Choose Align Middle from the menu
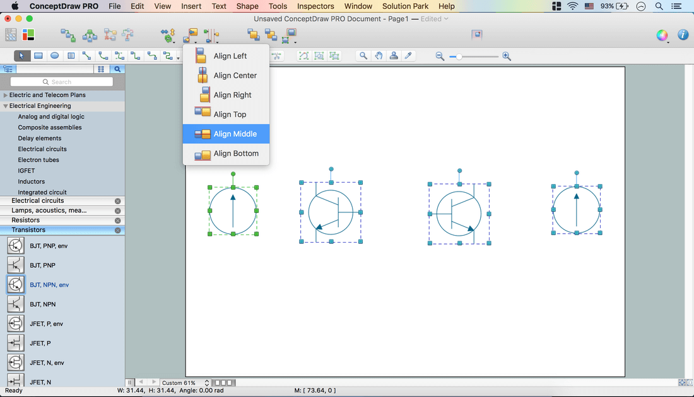 tap(235, 134)
